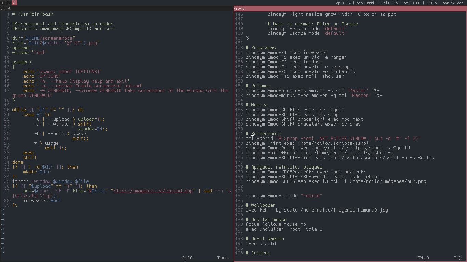Click the '$mod+Shift+braceright exec mpc next' line
The width and height of the screenshot is (467, 262).
click(x=304, y=119)
